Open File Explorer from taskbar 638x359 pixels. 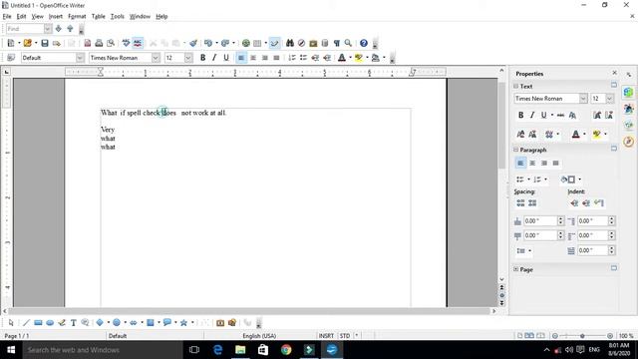click(x=240, y=350)
